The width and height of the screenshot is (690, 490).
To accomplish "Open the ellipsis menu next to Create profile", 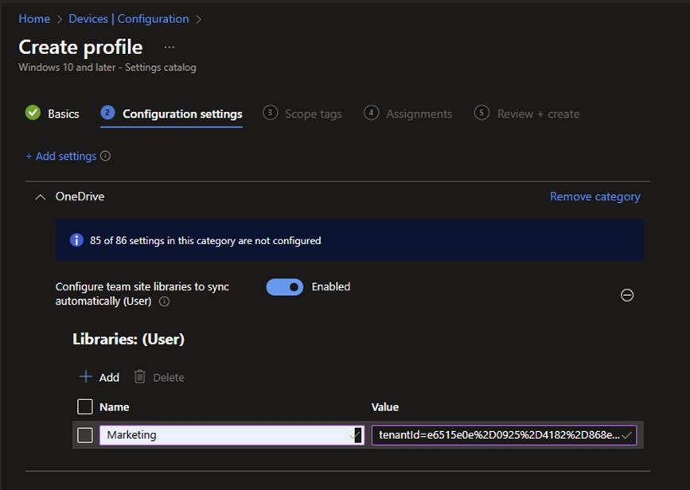I will pos(167,46).
